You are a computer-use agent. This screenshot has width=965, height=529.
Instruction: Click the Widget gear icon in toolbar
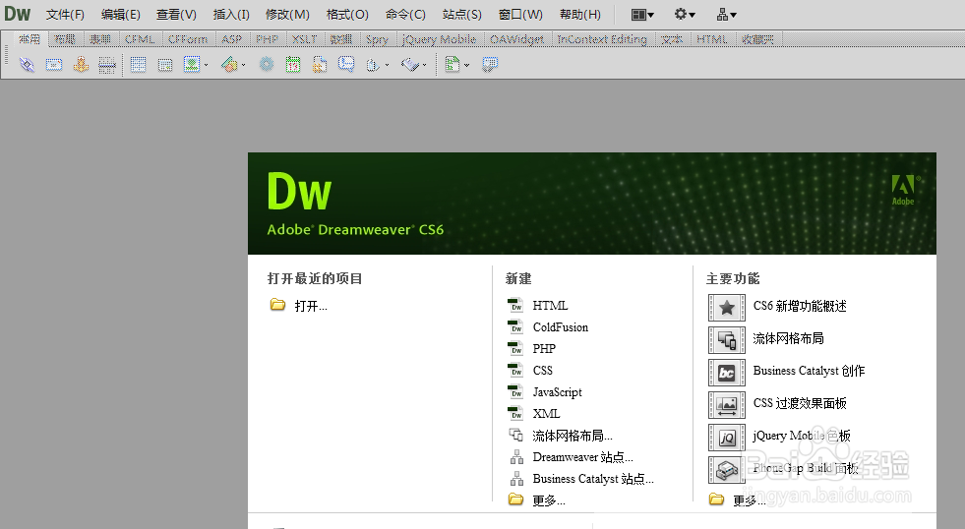click(266, 64)
